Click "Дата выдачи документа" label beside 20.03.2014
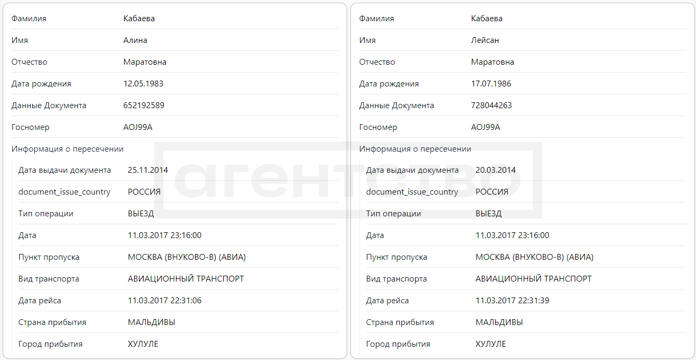 point(412,170)
